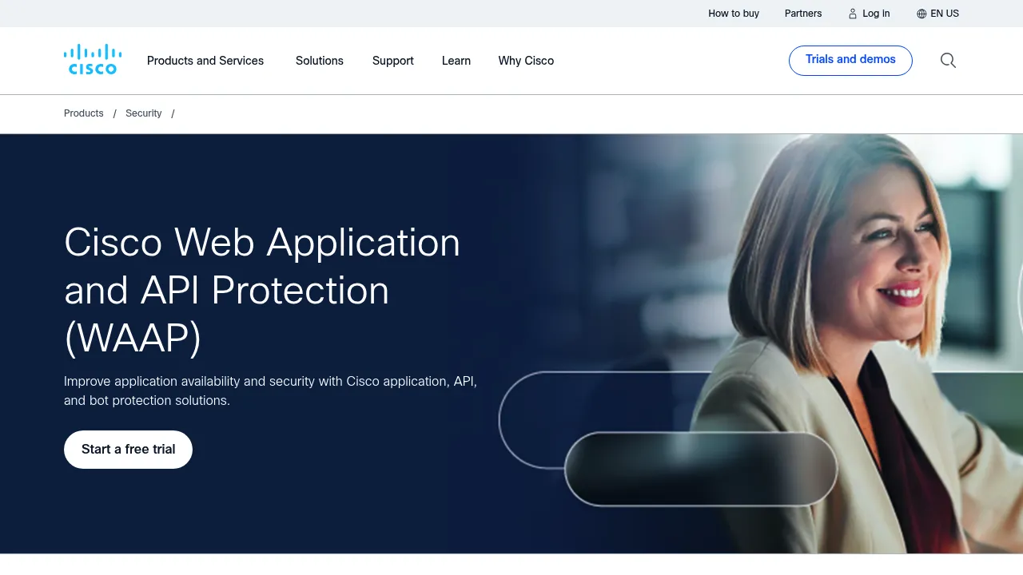Open the search magnifier icon
The image size is (1023, 575).
948,61
